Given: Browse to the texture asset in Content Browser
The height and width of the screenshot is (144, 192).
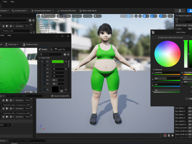Looking at the screenshot, I should tap(62, 91).
